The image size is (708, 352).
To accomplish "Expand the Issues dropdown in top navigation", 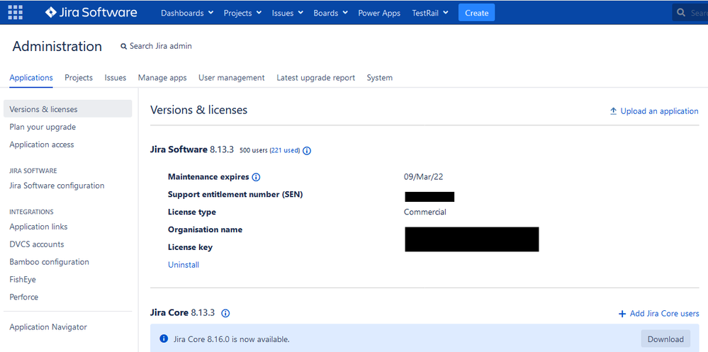I will 288,13.
